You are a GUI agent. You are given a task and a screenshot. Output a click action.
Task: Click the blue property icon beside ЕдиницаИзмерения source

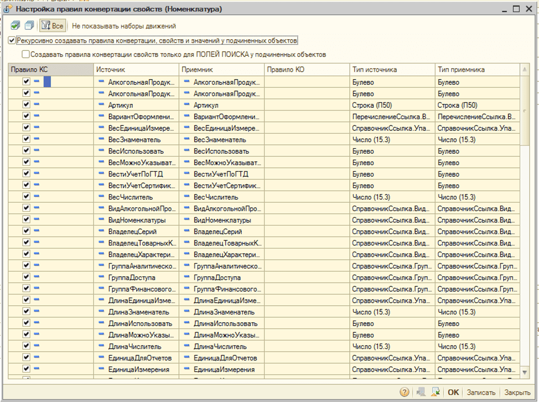pyautogui.click(x=101, y=369)
